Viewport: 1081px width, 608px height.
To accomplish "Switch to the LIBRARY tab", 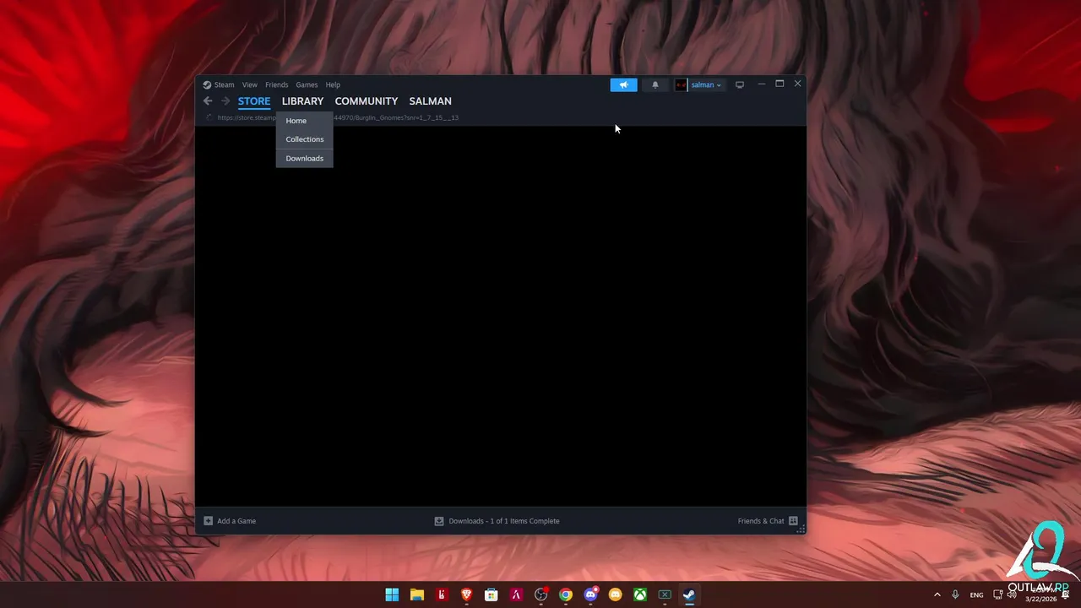I will coord(302,101).
